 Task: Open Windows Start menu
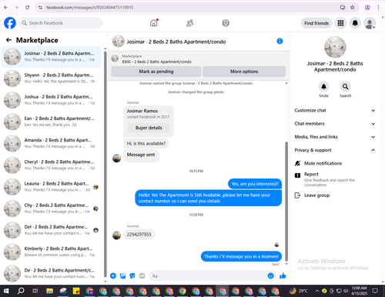pyautogui.click(x=6, y=291)
